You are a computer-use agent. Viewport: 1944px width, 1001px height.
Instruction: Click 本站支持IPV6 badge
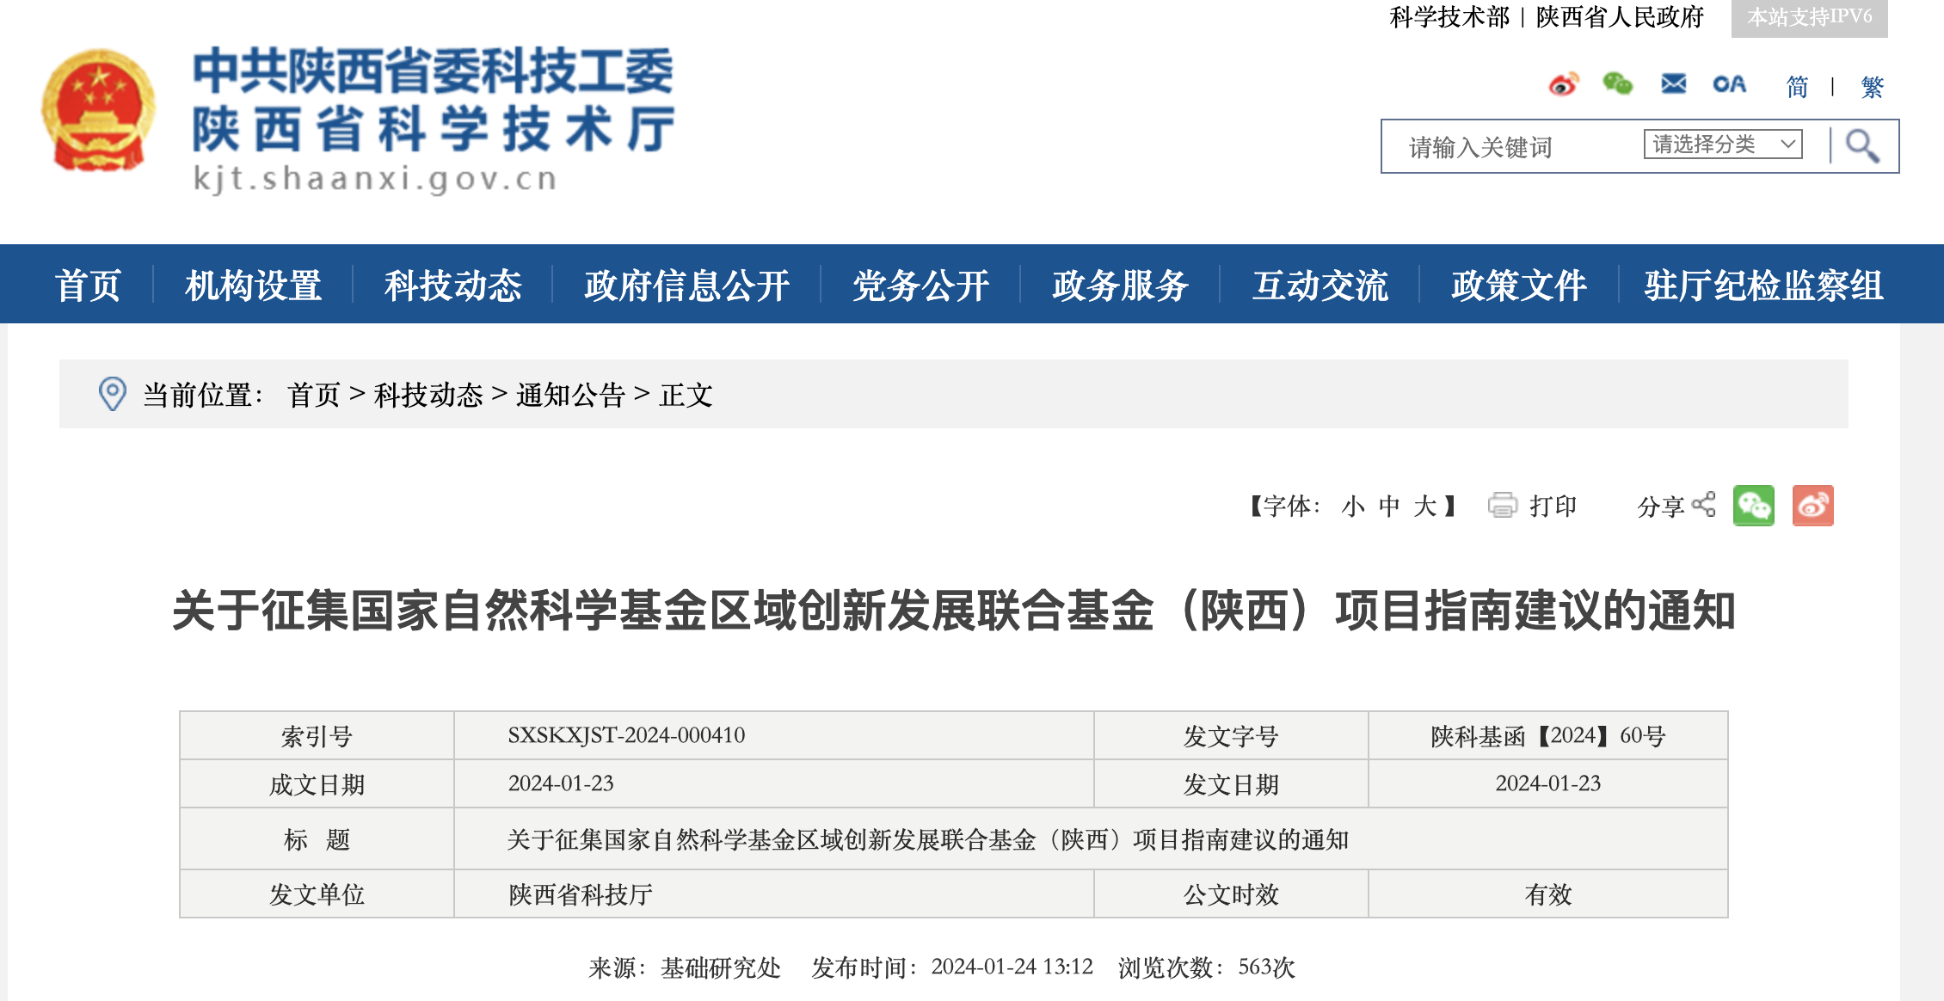[1810, 17]
